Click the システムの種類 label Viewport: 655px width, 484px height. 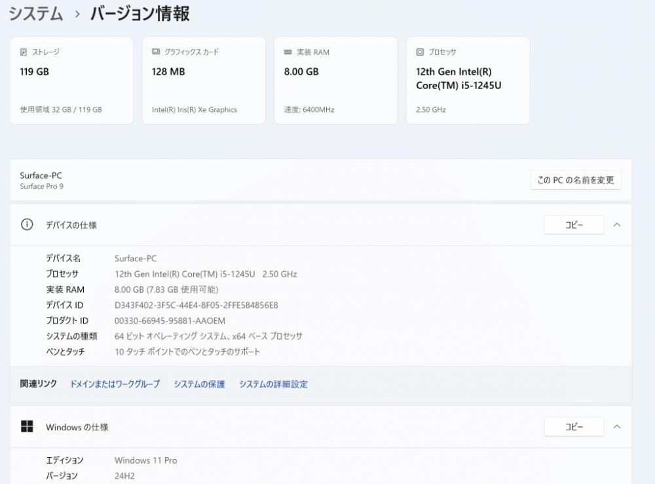click(71, 336)
